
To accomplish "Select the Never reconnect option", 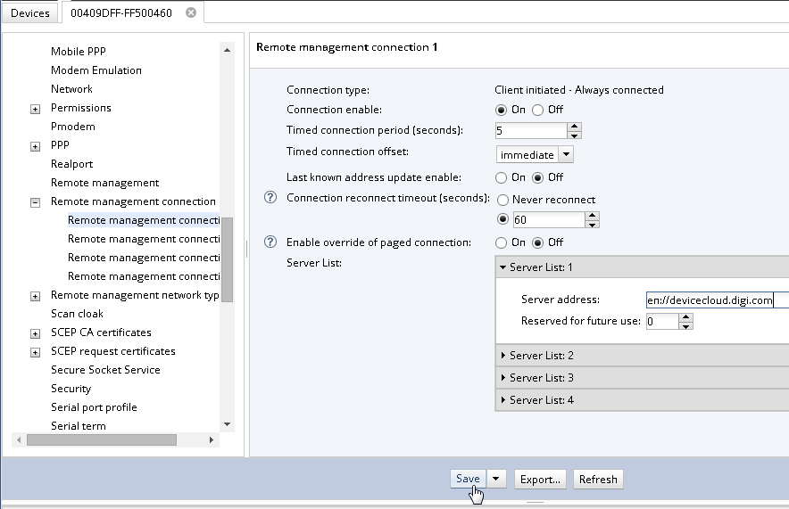I will point(502,200).
